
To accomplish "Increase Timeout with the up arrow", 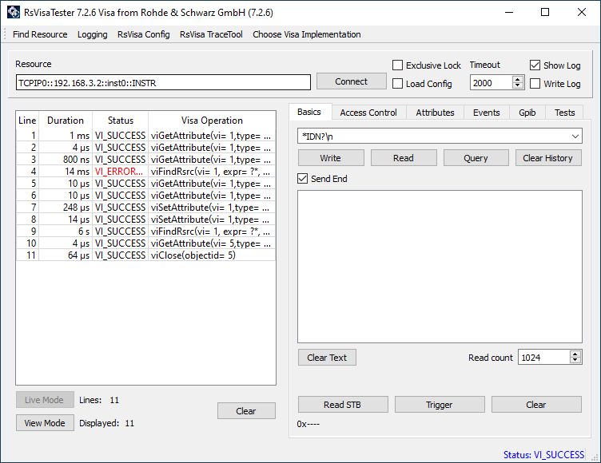I will (518, 79).
